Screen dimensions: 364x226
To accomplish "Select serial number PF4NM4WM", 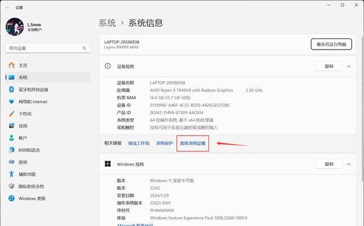I will [162, 210].
